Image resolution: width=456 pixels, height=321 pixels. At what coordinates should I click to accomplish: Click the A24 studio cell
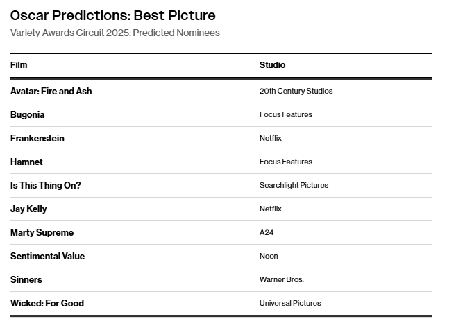click(x=267, y=233)
